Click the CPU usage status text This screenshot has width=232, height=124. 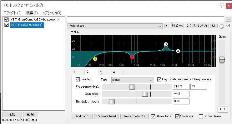(19, 120)
